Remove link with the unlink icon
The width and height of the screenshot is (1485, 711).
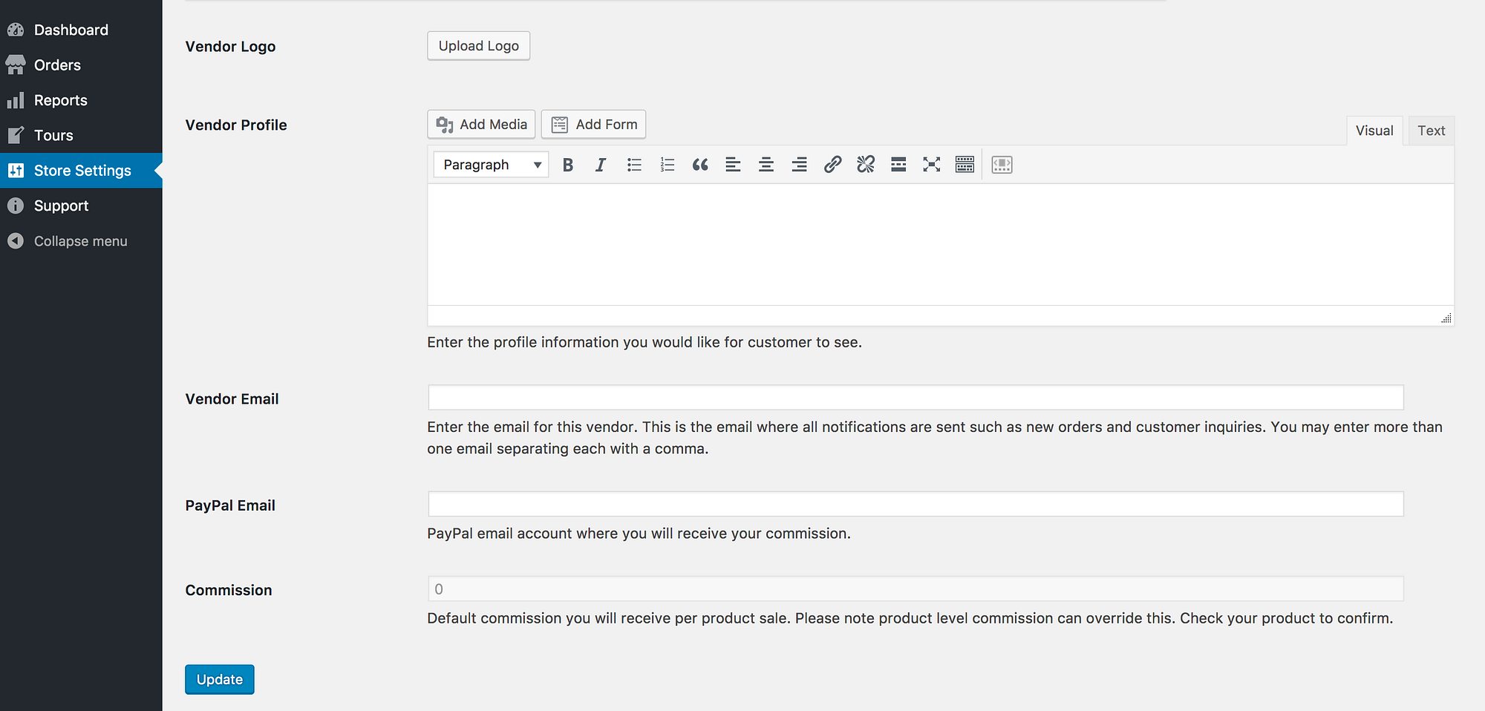coord(866,165)
